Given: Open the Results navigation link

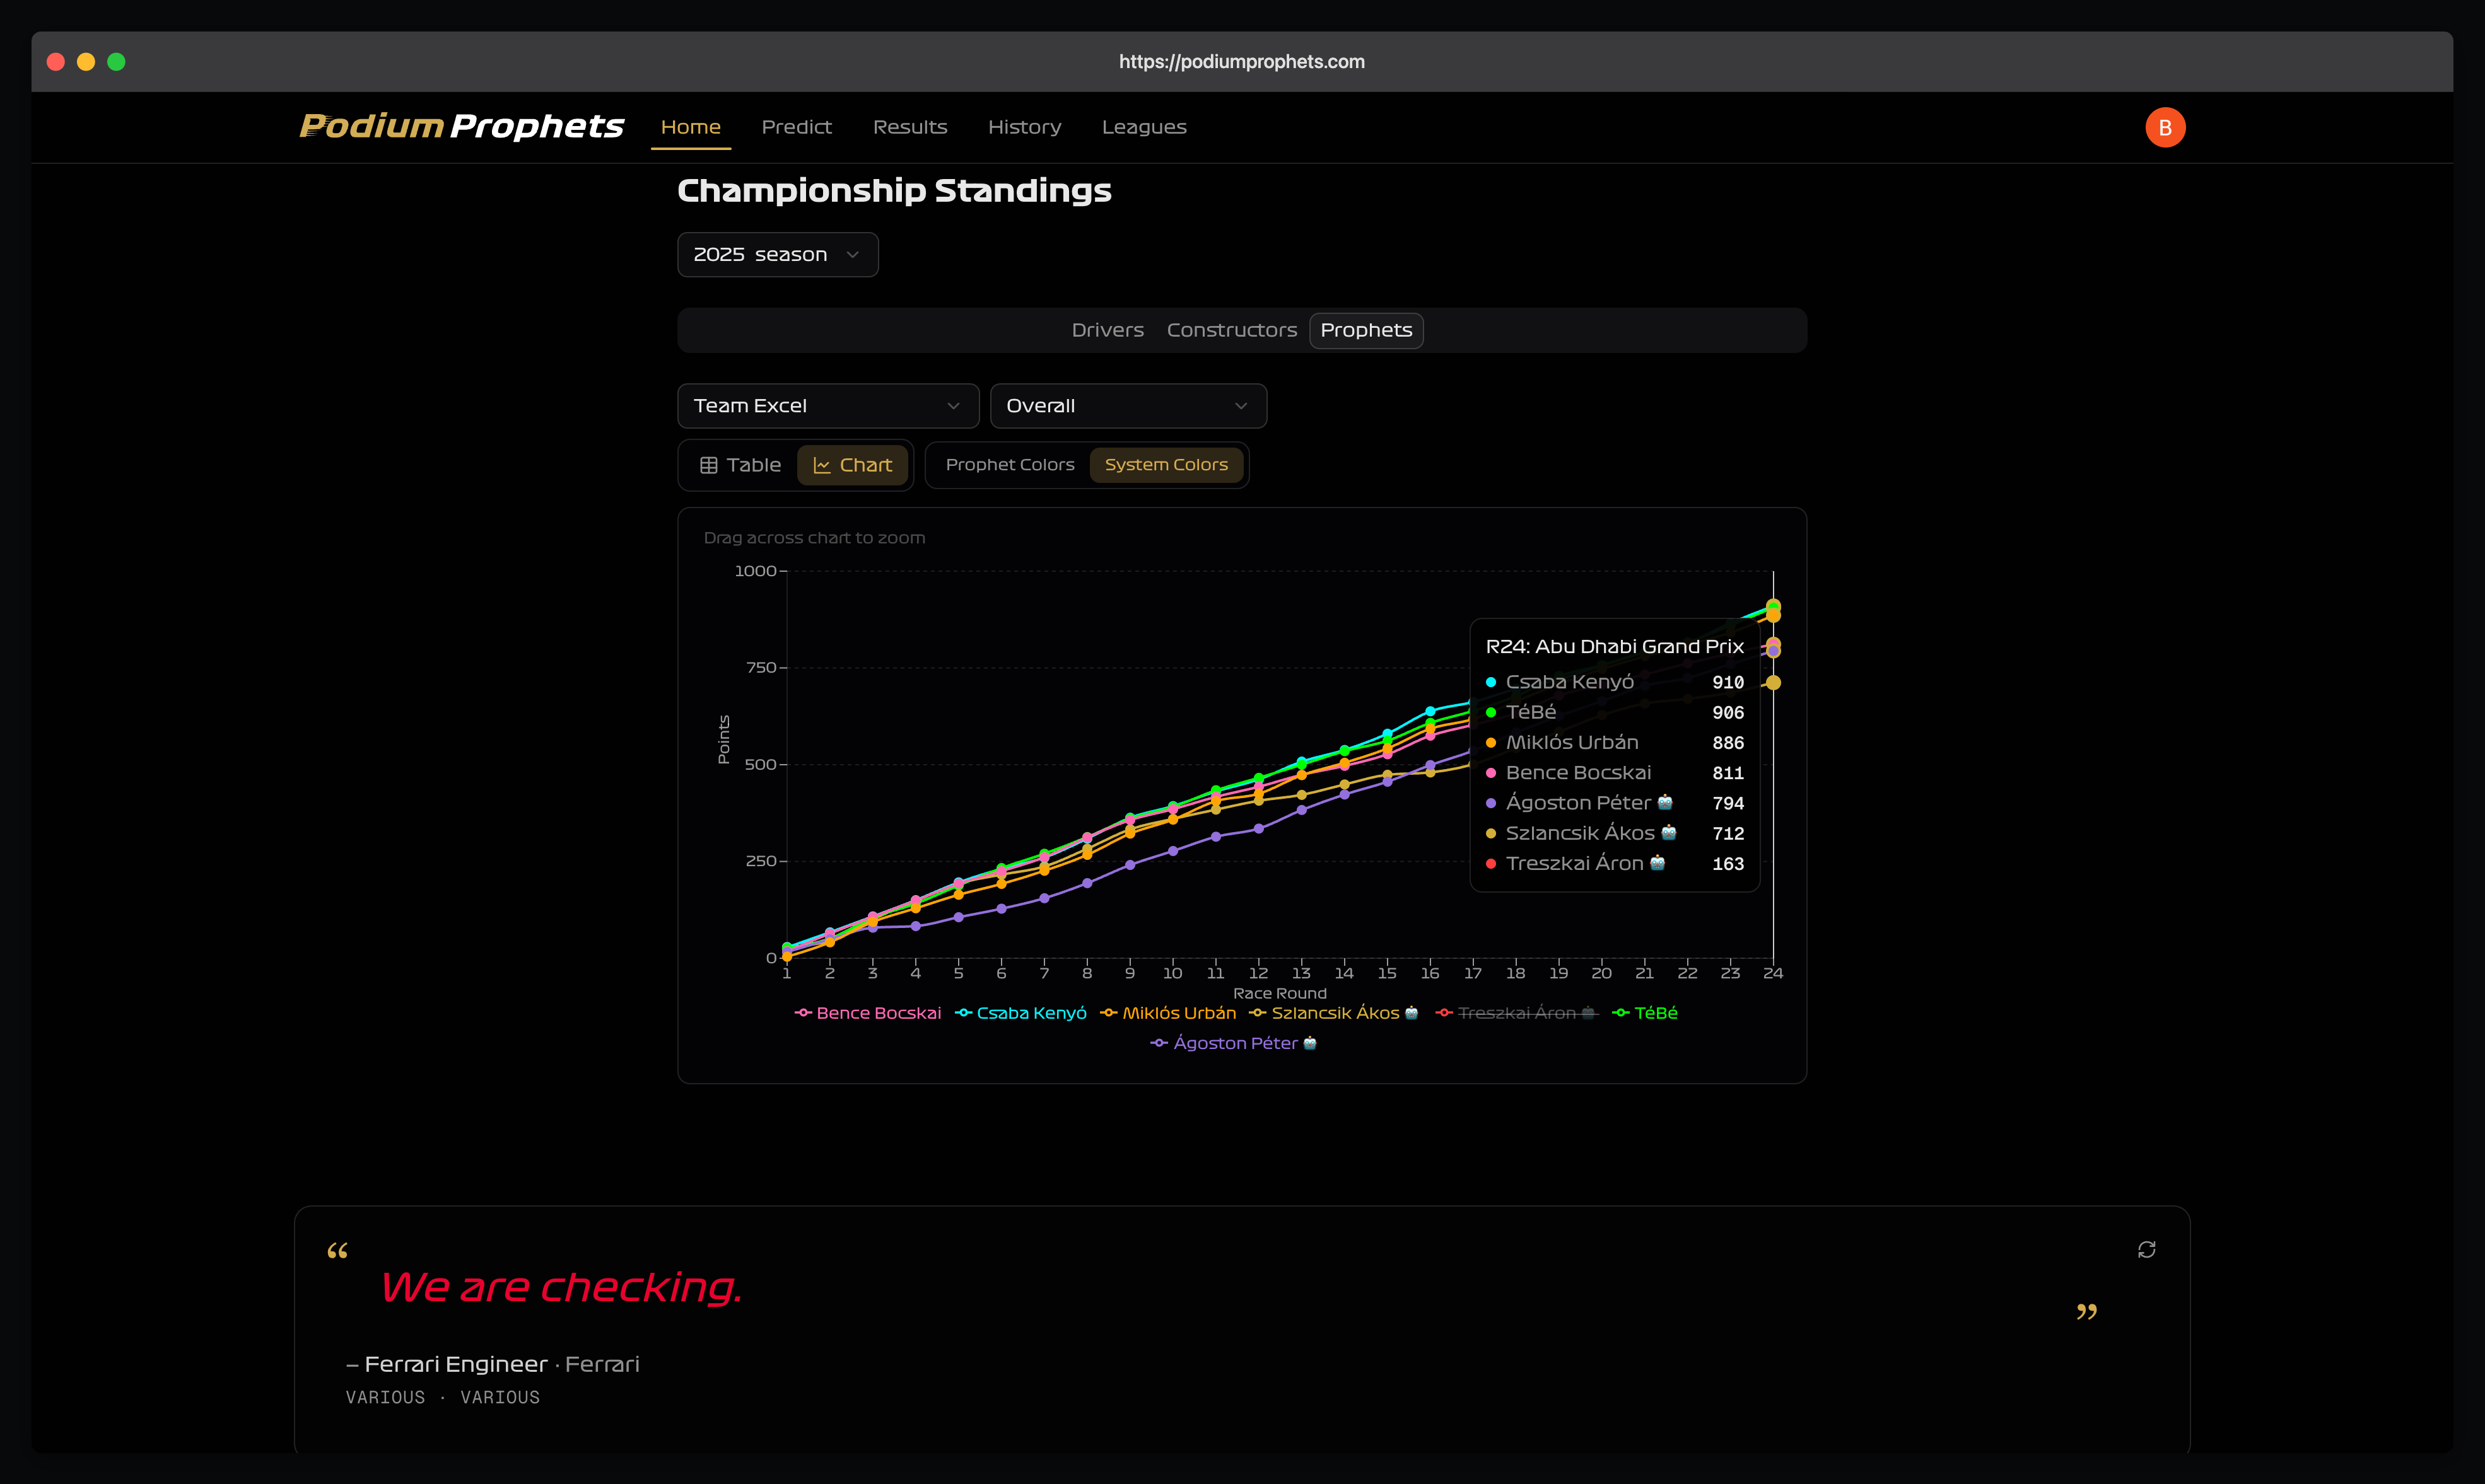Looking at the screenshot, I should point(909,127).
